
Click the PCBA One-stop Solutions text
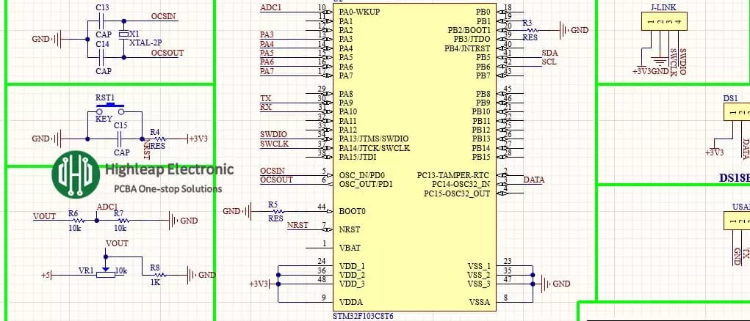pyautogui.click(x=164, y=188)
